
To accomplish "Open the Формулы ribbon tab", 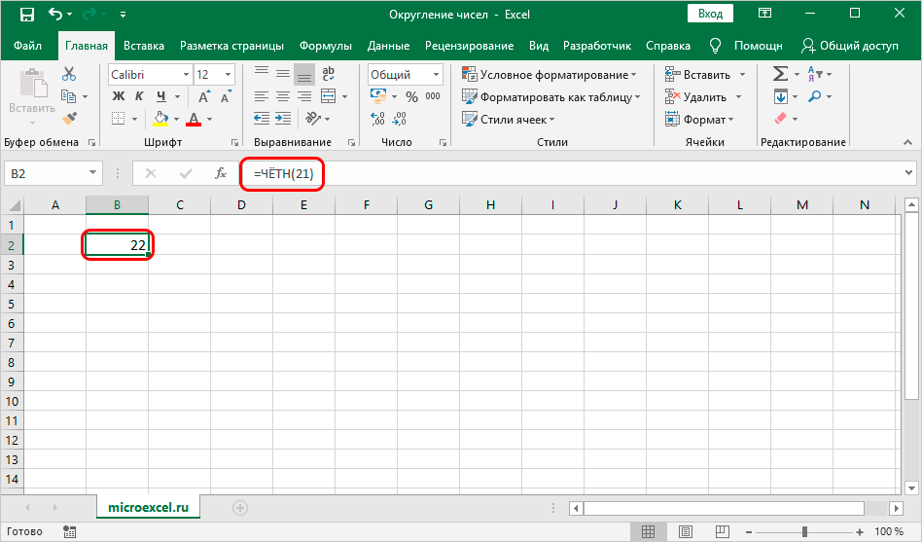I will (325, 46).
